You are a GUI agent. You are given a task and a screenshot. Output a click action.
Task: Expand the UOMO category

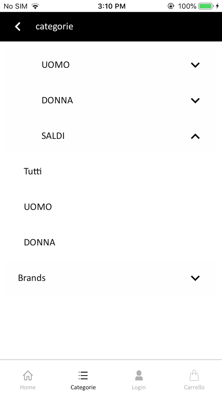(111, 65)
